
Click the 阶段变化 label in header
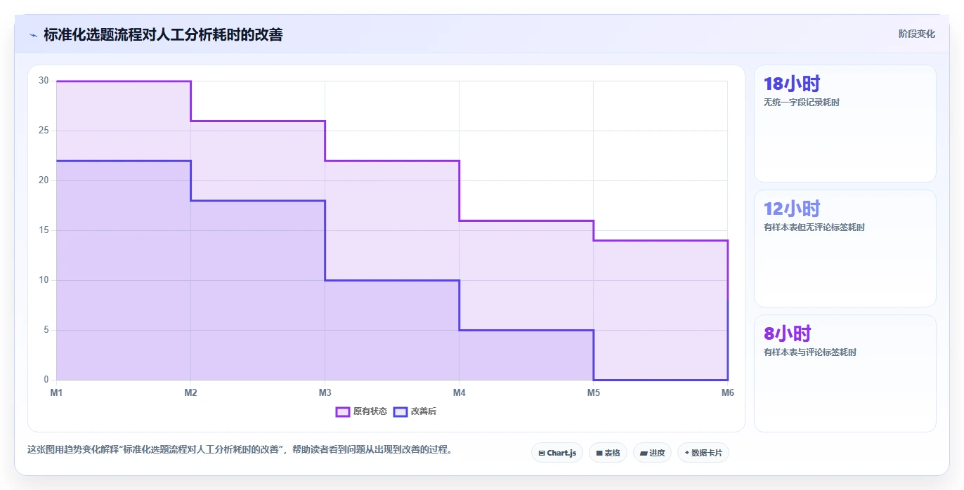[917, 34]
